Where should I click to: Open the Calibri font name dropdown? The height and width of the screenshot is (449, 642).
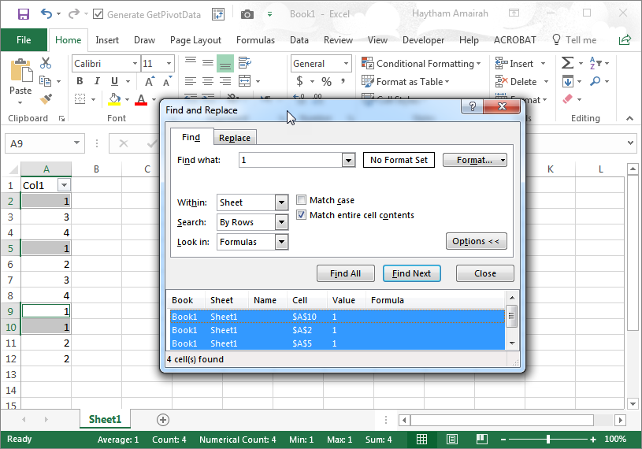click(135, 64)
